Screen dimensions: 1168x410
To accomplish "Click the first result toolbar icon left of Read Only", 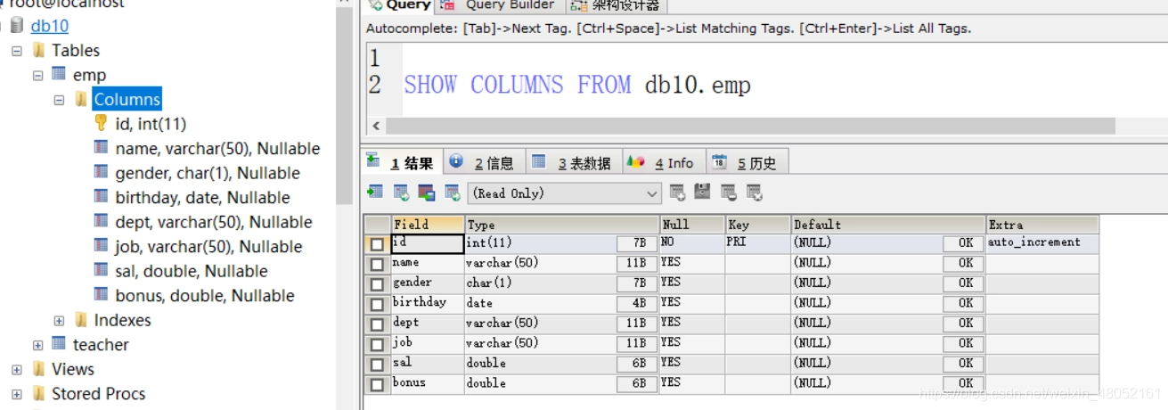I will tap(375, 193).
